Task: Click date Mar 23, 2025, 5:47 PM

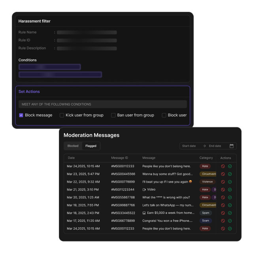Action: pos(83,174)
